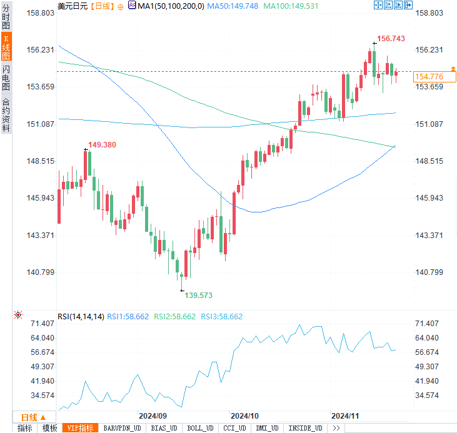Expand the 日线 period dropdown
This screenshot has height=433, width=457.
coord(33,417)
